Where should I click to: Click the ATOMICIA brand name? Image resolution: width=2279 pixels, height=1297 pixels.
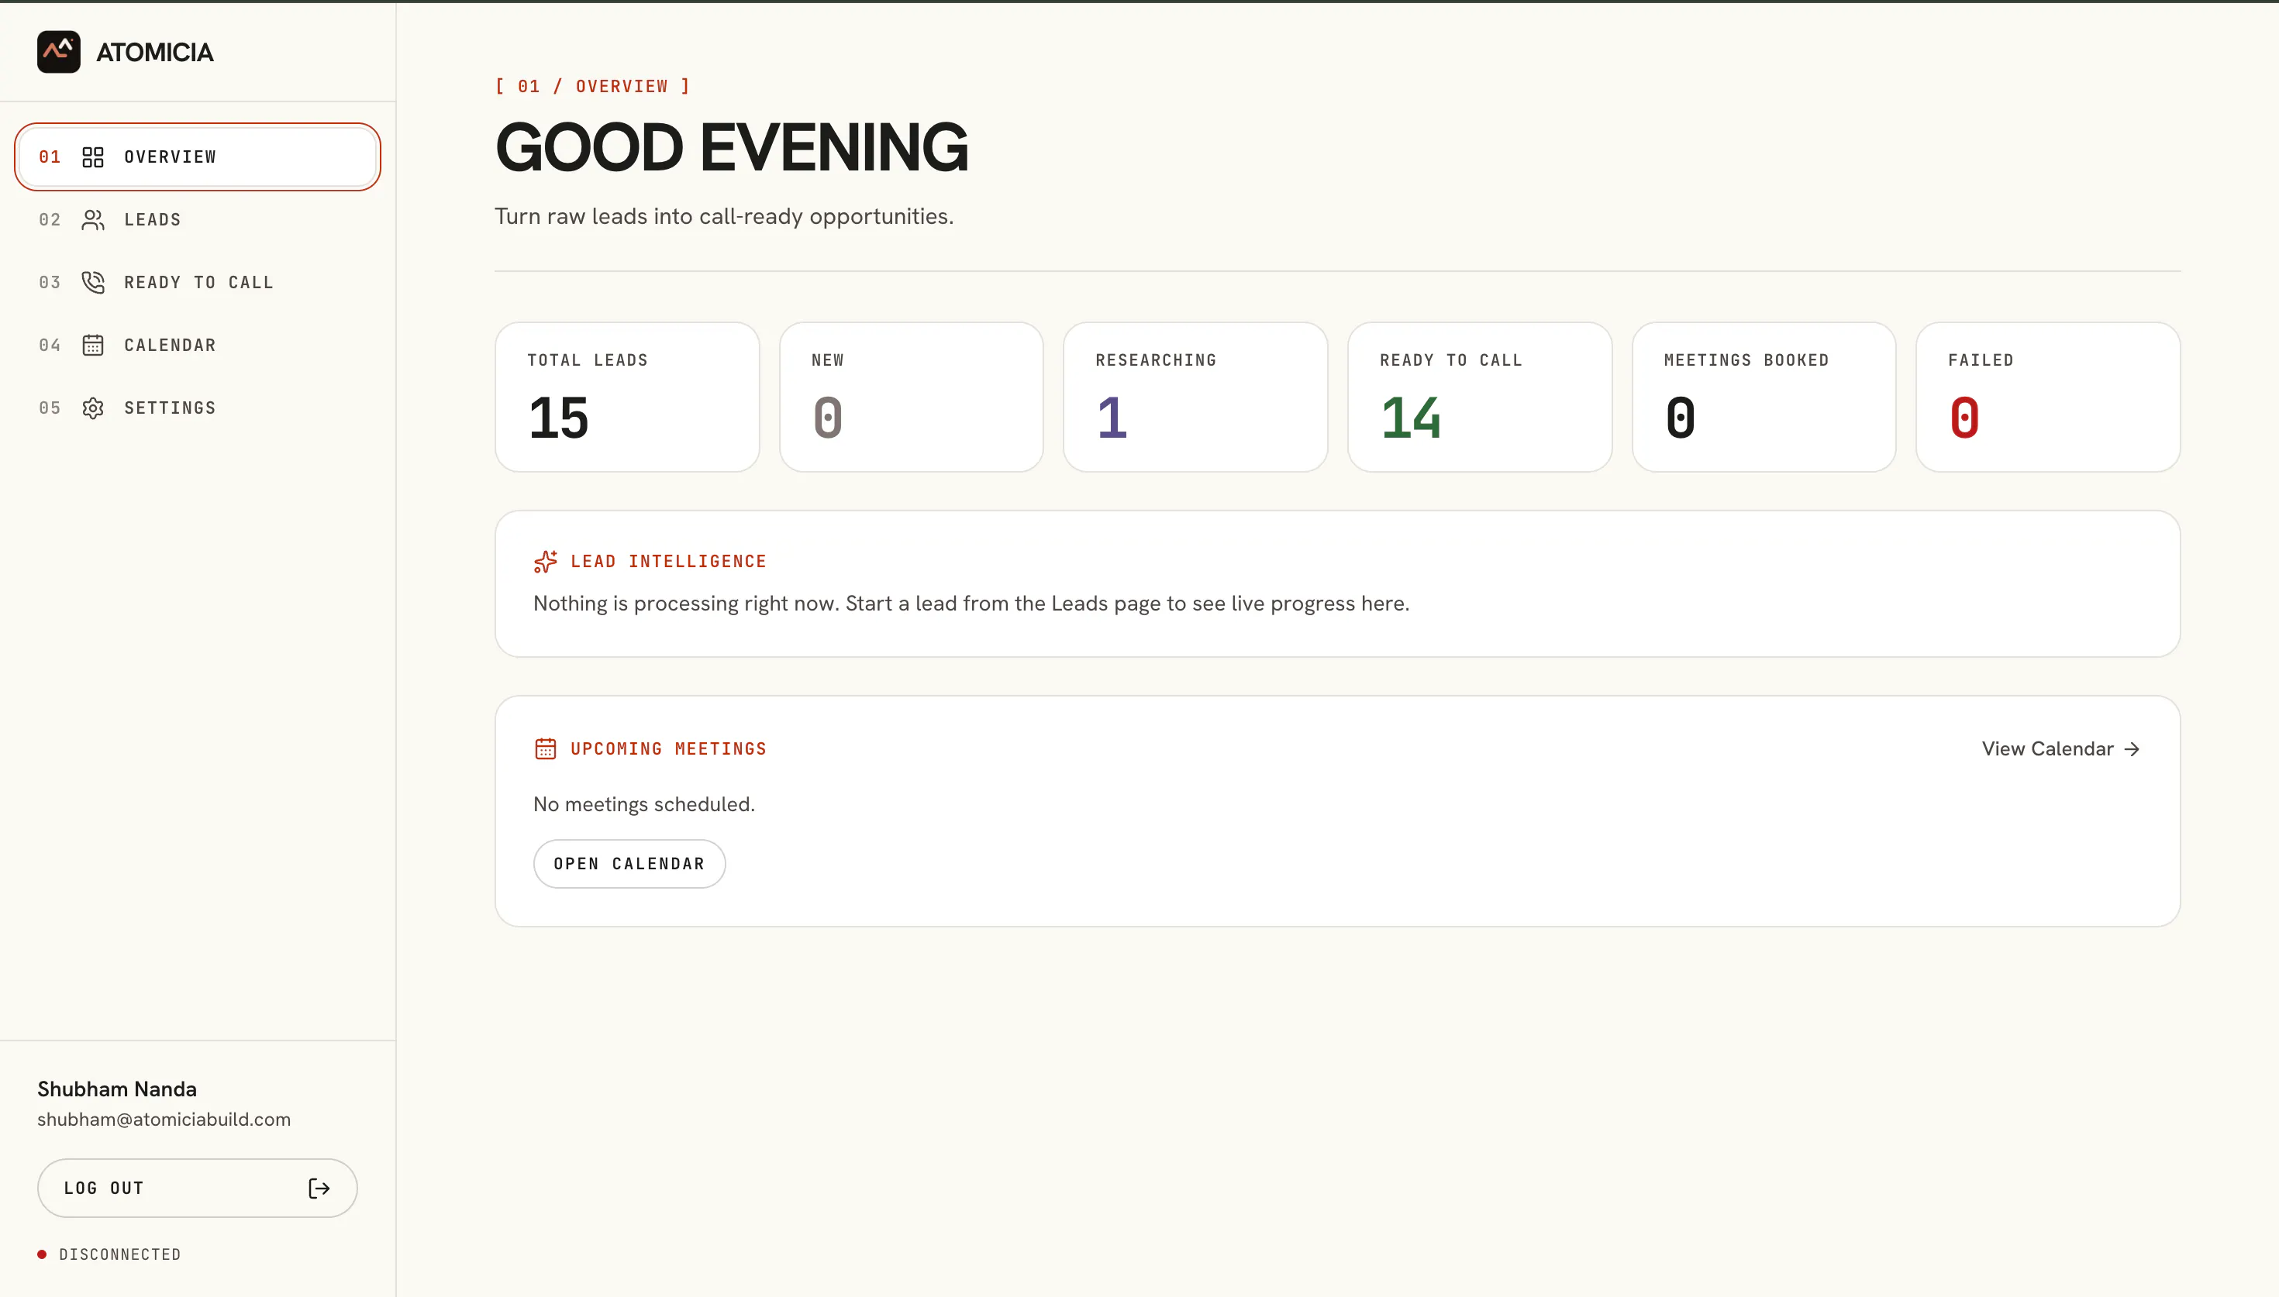[x=155, y=53]
